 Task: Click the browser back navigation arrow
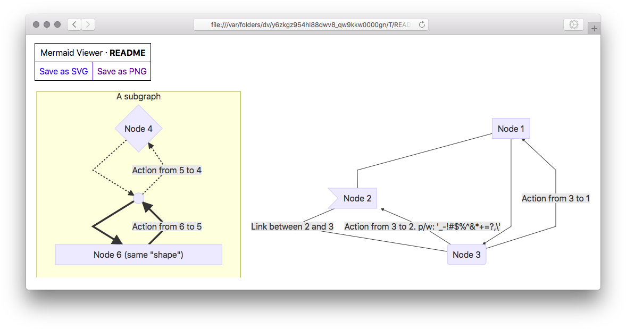pos(73,24)
